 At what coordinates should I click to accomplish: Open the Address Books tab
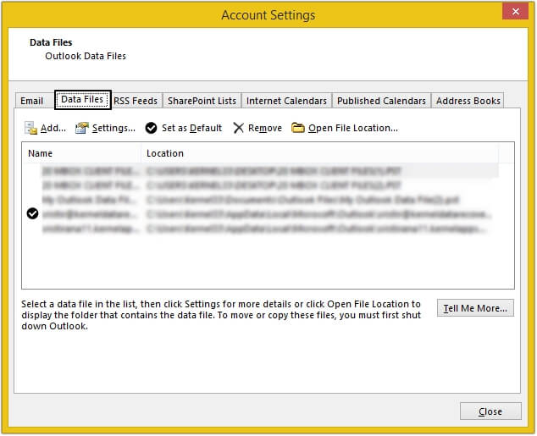[468, 101]
